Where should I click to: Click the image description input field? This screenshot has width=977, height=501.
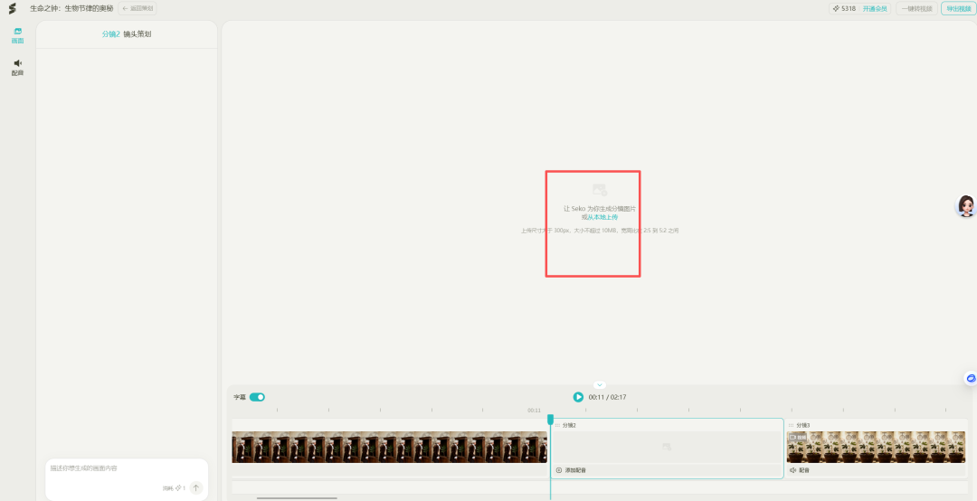pyautogui.click(x=125, y=468)
